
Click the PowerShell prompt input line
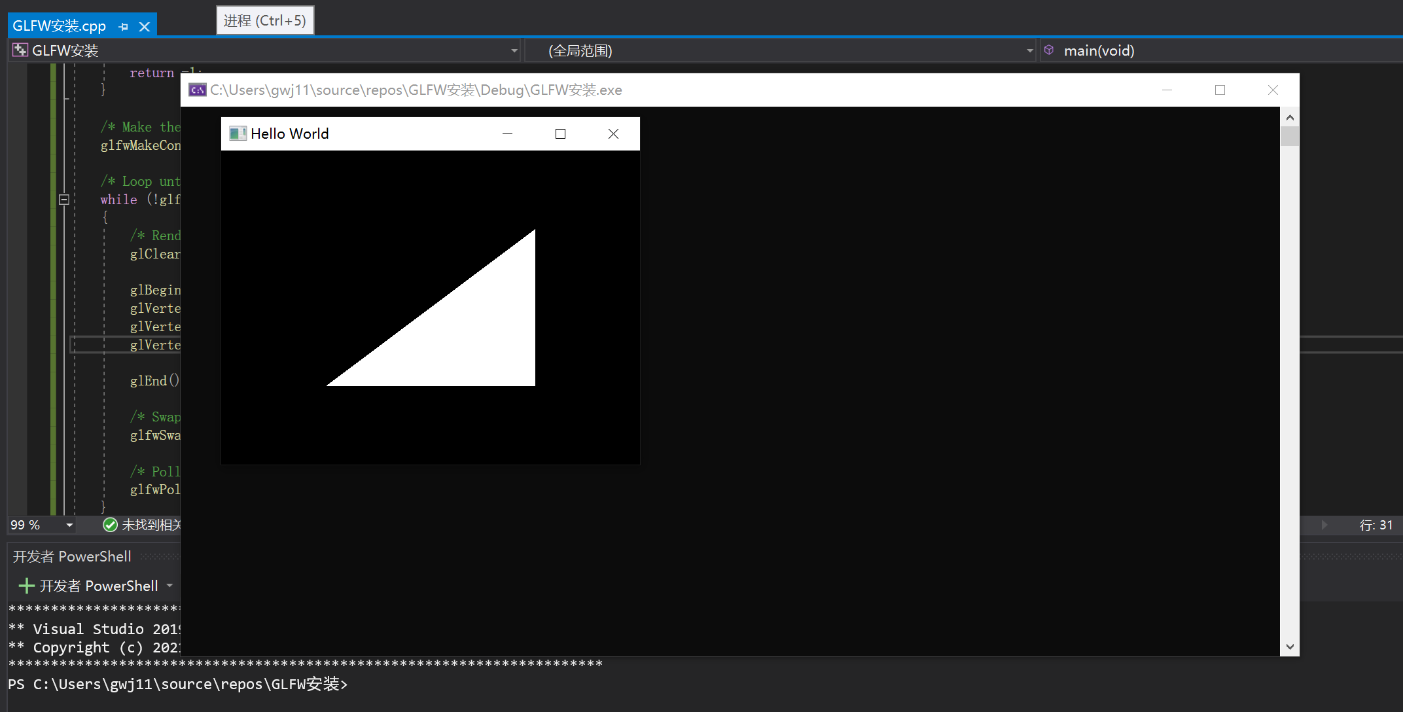click(458, 685)
